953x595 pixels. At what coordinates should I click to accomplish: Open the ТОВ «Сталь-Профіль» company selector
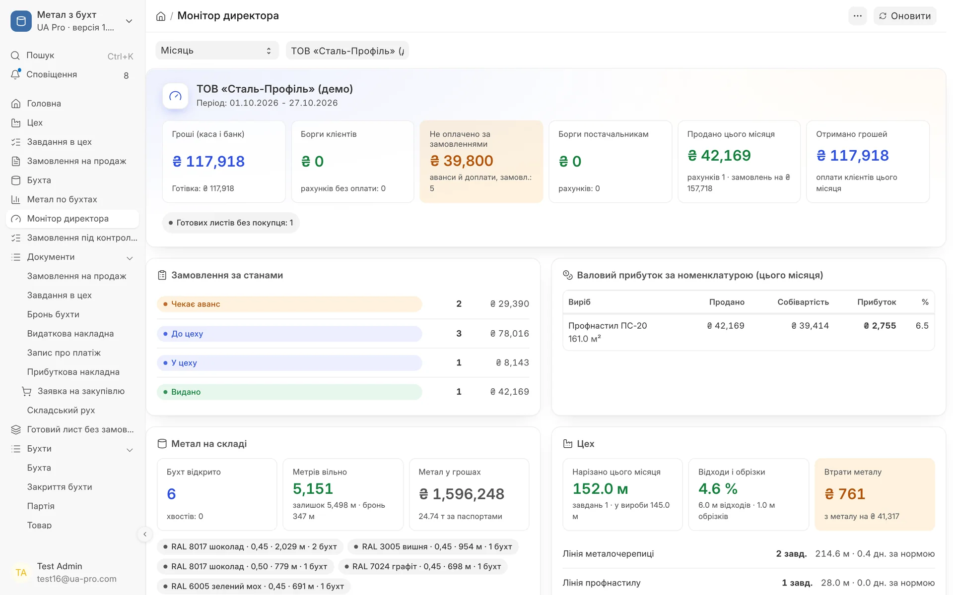pos(347,51)
